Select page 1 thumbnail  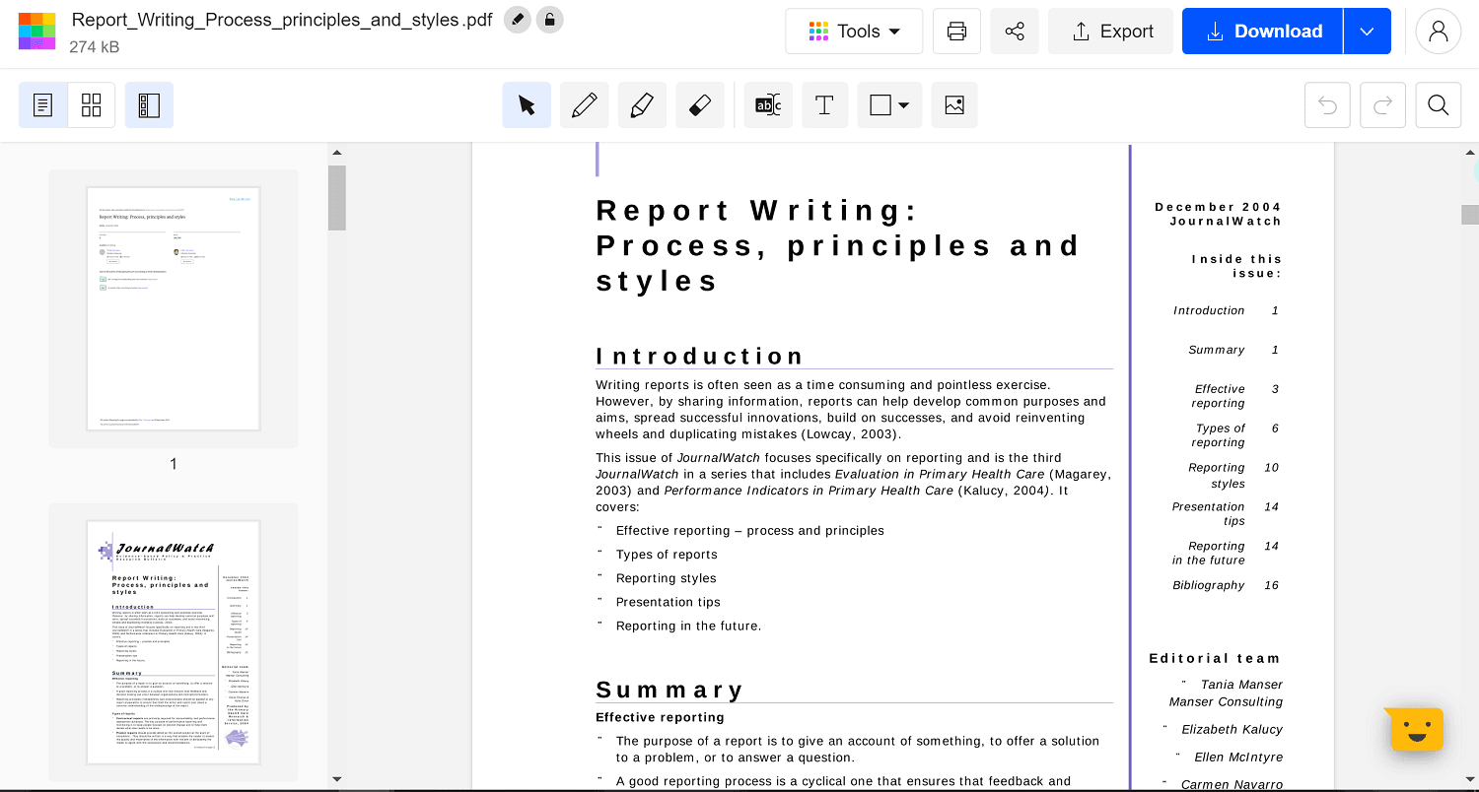click(174, 309)
